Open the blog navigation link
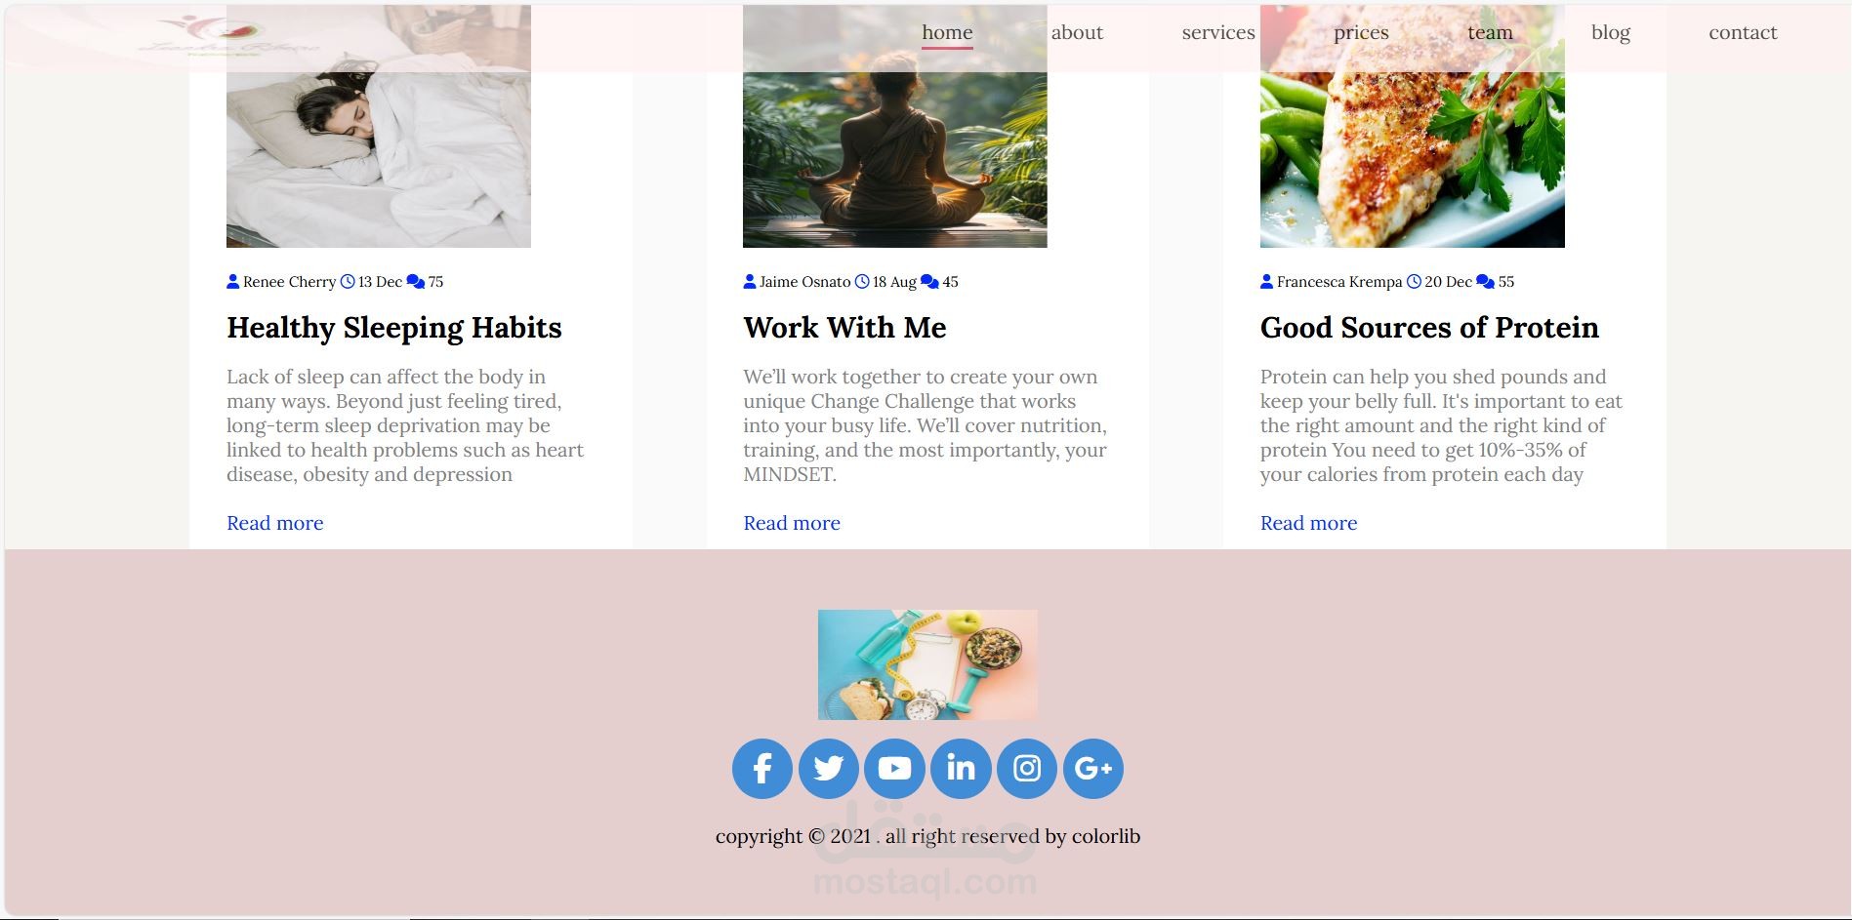Viewport: 1852px width, 920px height. click(x=1611, y=32)
